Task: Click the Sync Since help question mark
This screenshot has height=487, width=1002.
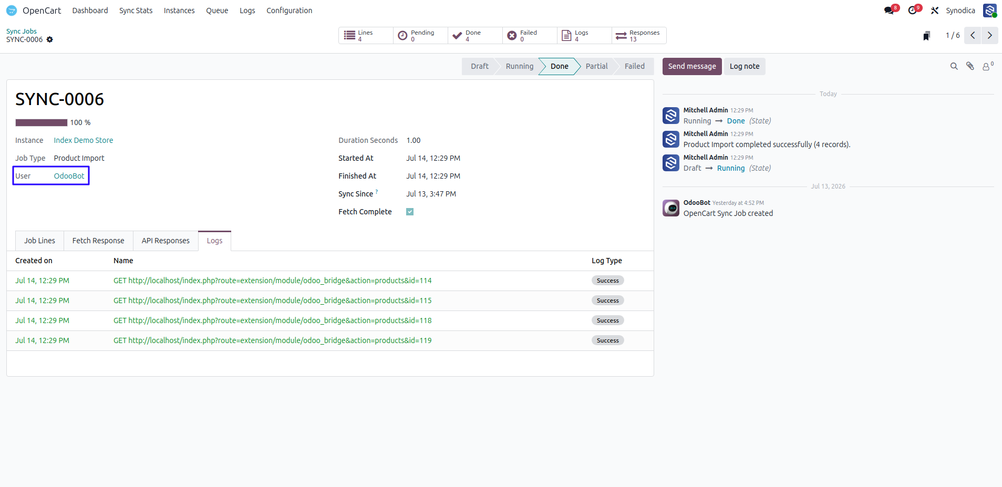Action: click(x=377, y=192)
